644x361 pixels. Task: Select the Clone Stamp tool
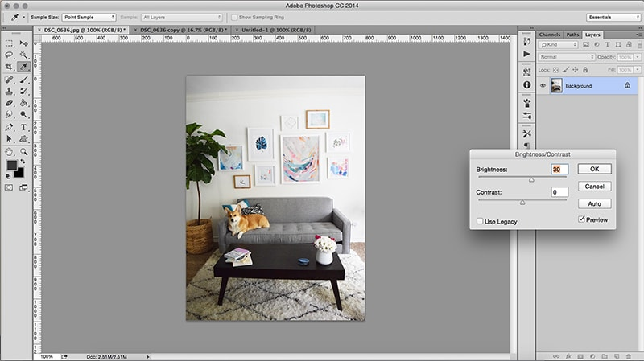tap(9, 91)
